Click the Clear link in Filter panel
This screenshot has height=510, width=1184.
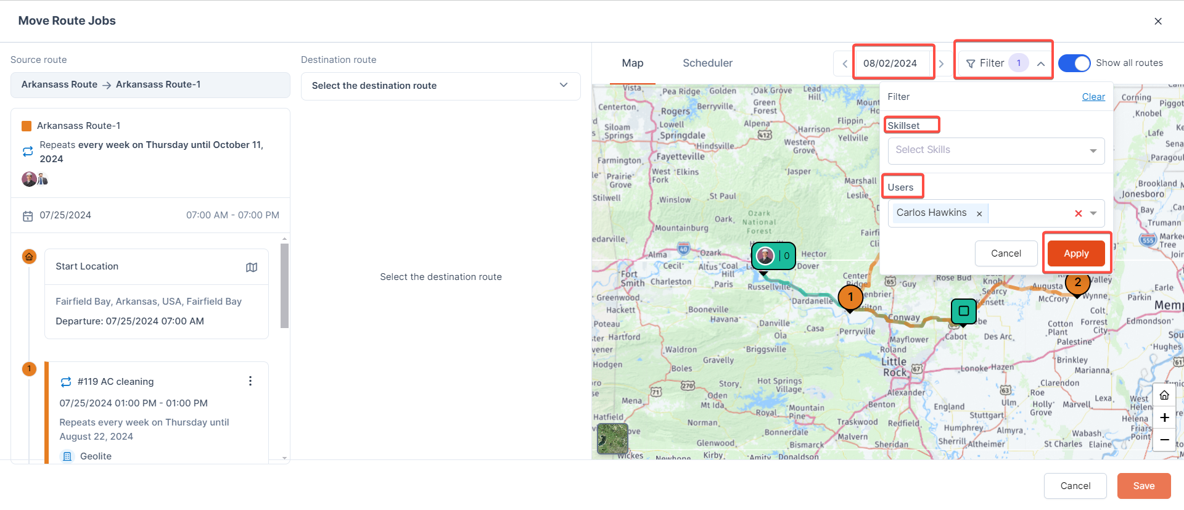pyautogui.click(x=1093, y=97)
